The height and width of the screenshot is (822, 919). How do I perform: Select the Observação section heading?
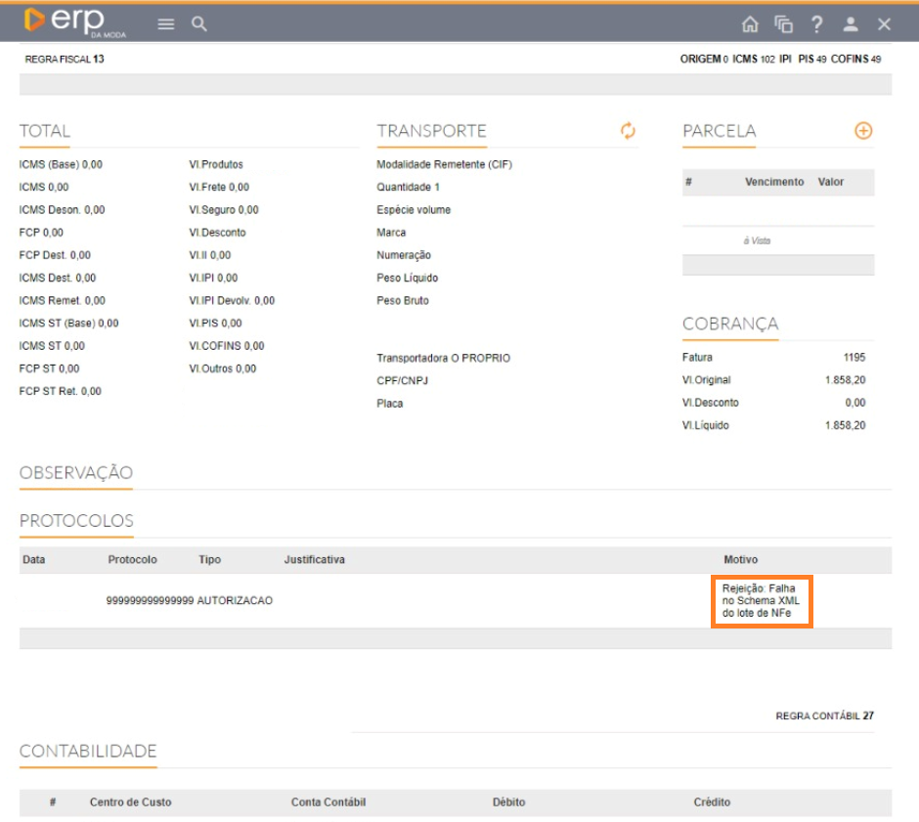click(76, 473)
